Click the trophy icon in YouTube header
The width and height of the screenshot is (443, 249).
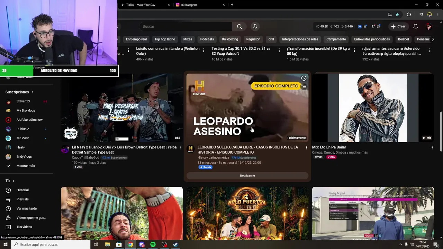[373, 27]
